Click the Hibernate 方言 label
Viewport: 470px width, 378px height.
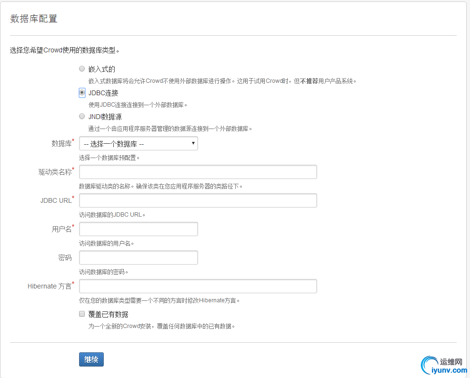(50, 286)
